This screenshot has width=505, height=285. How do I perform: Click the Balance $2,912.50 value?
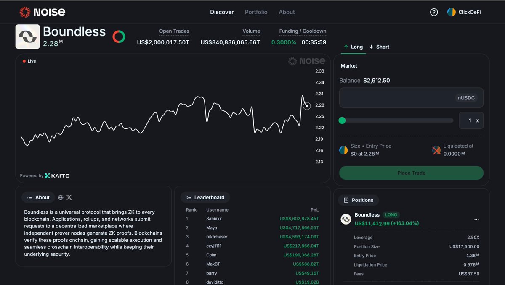pos(377,80)
